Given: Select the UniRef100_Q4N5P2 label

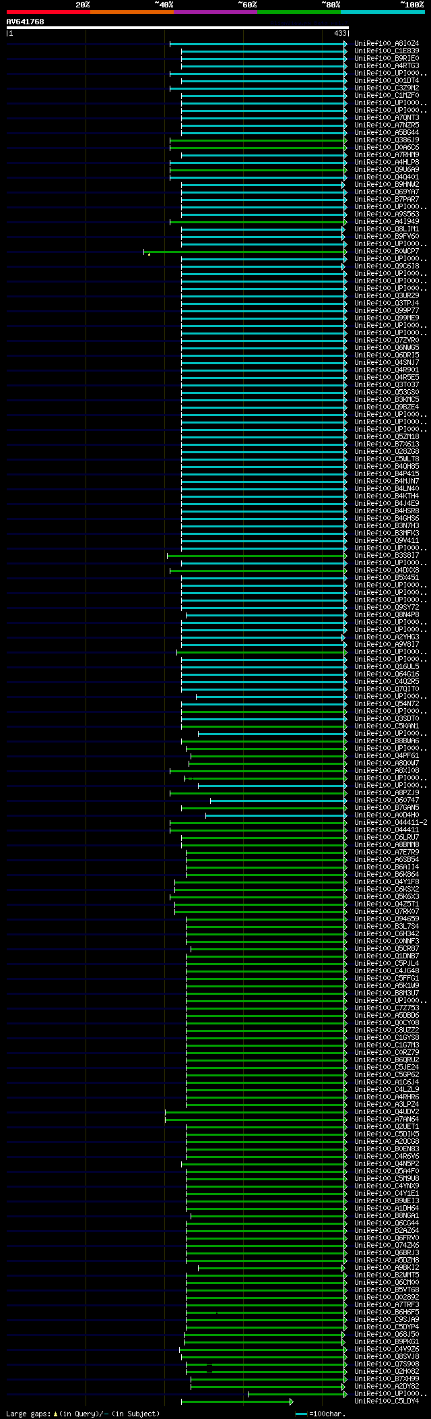Looking at the screenshot, I should 387,1164.
